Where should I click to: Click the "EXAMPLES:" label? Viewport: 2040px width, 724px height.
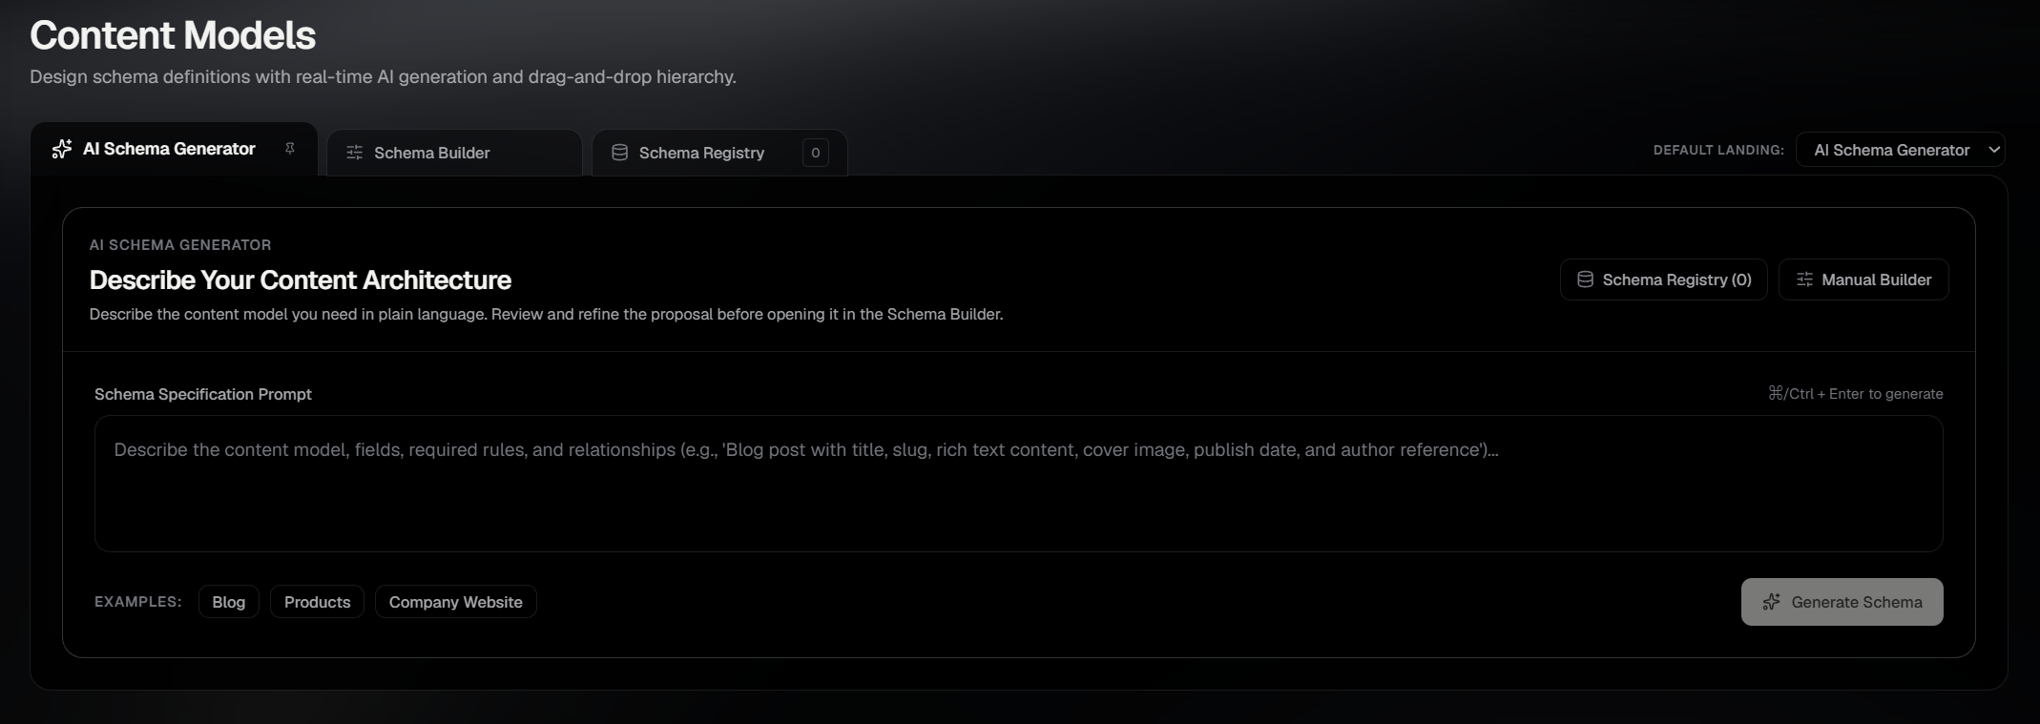click(x=138, y=602)
